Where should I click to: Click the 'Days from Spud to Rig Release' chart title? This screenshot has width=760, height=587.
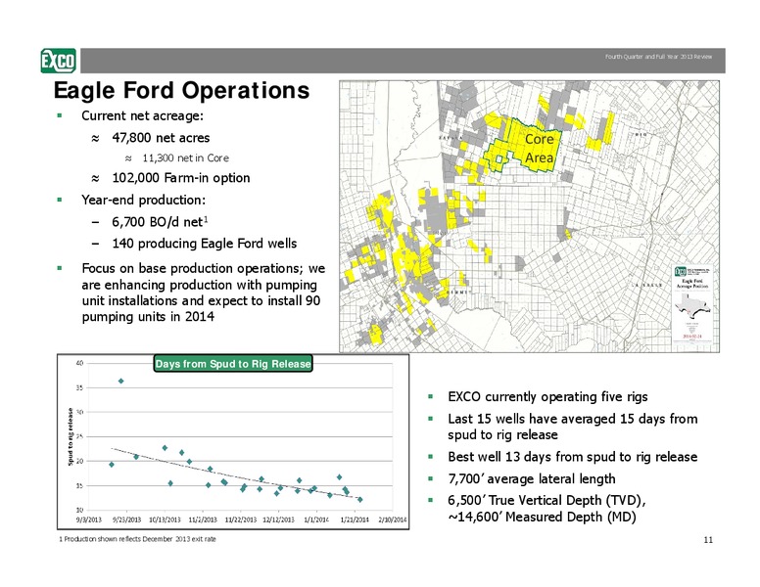233,364
